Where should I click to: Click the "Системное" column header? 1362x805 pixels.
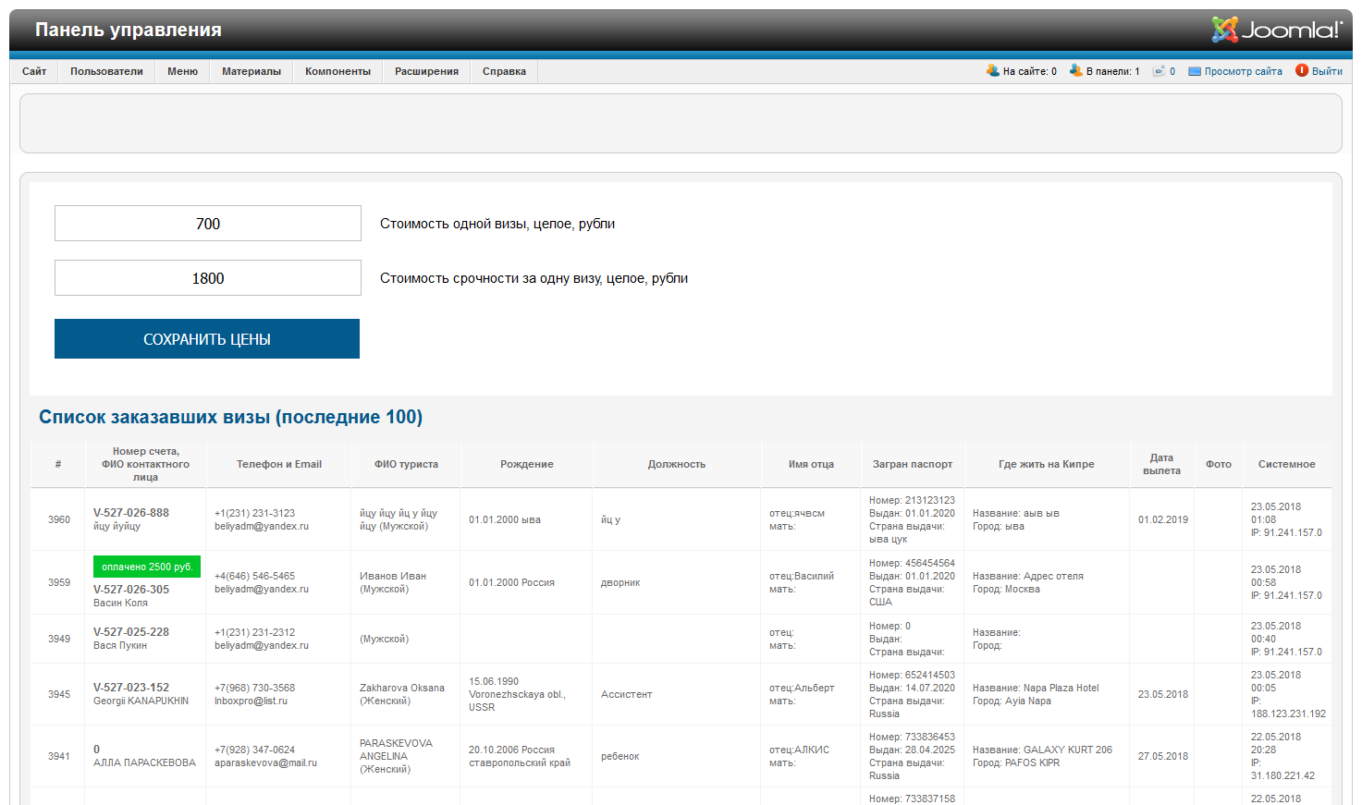coord(1287,464)
